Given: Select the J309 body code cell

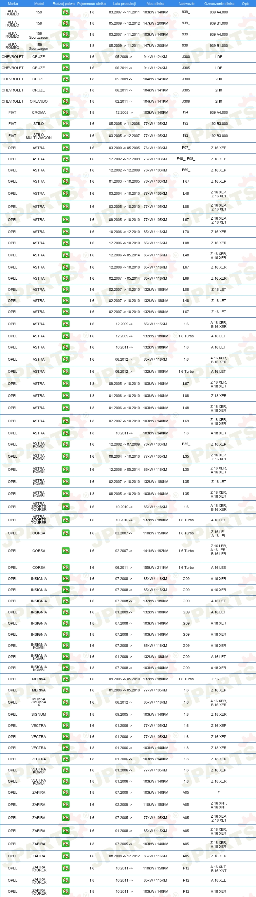Looking at the screenshot, I should click(186, 101).
